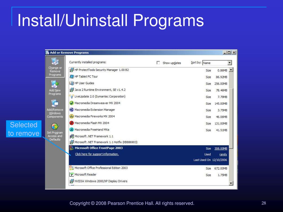
Task: Click Macromedia FreeHand MXa icon
Action: coord(72,130)
